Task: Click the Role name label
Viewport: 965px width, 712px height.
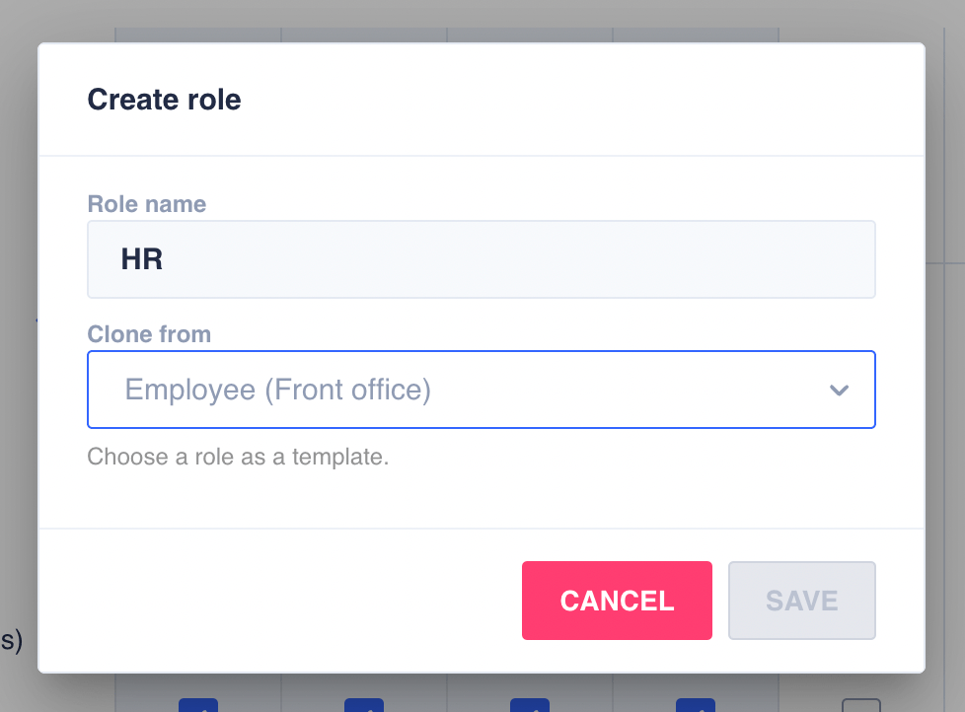Action: click(x=146, y=204)
